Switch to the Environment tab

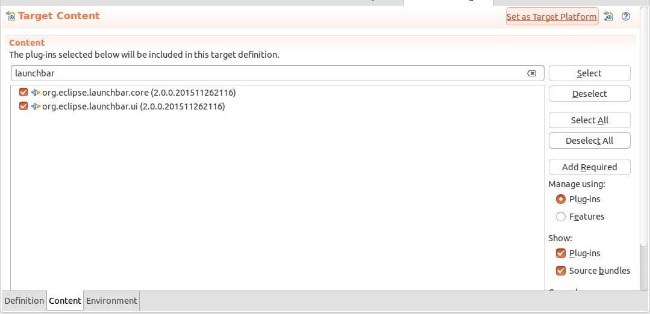(x=111, y=301)
